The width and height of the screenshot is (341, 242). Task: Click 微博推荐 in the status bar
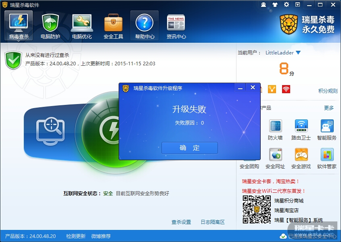coord(101,236)
